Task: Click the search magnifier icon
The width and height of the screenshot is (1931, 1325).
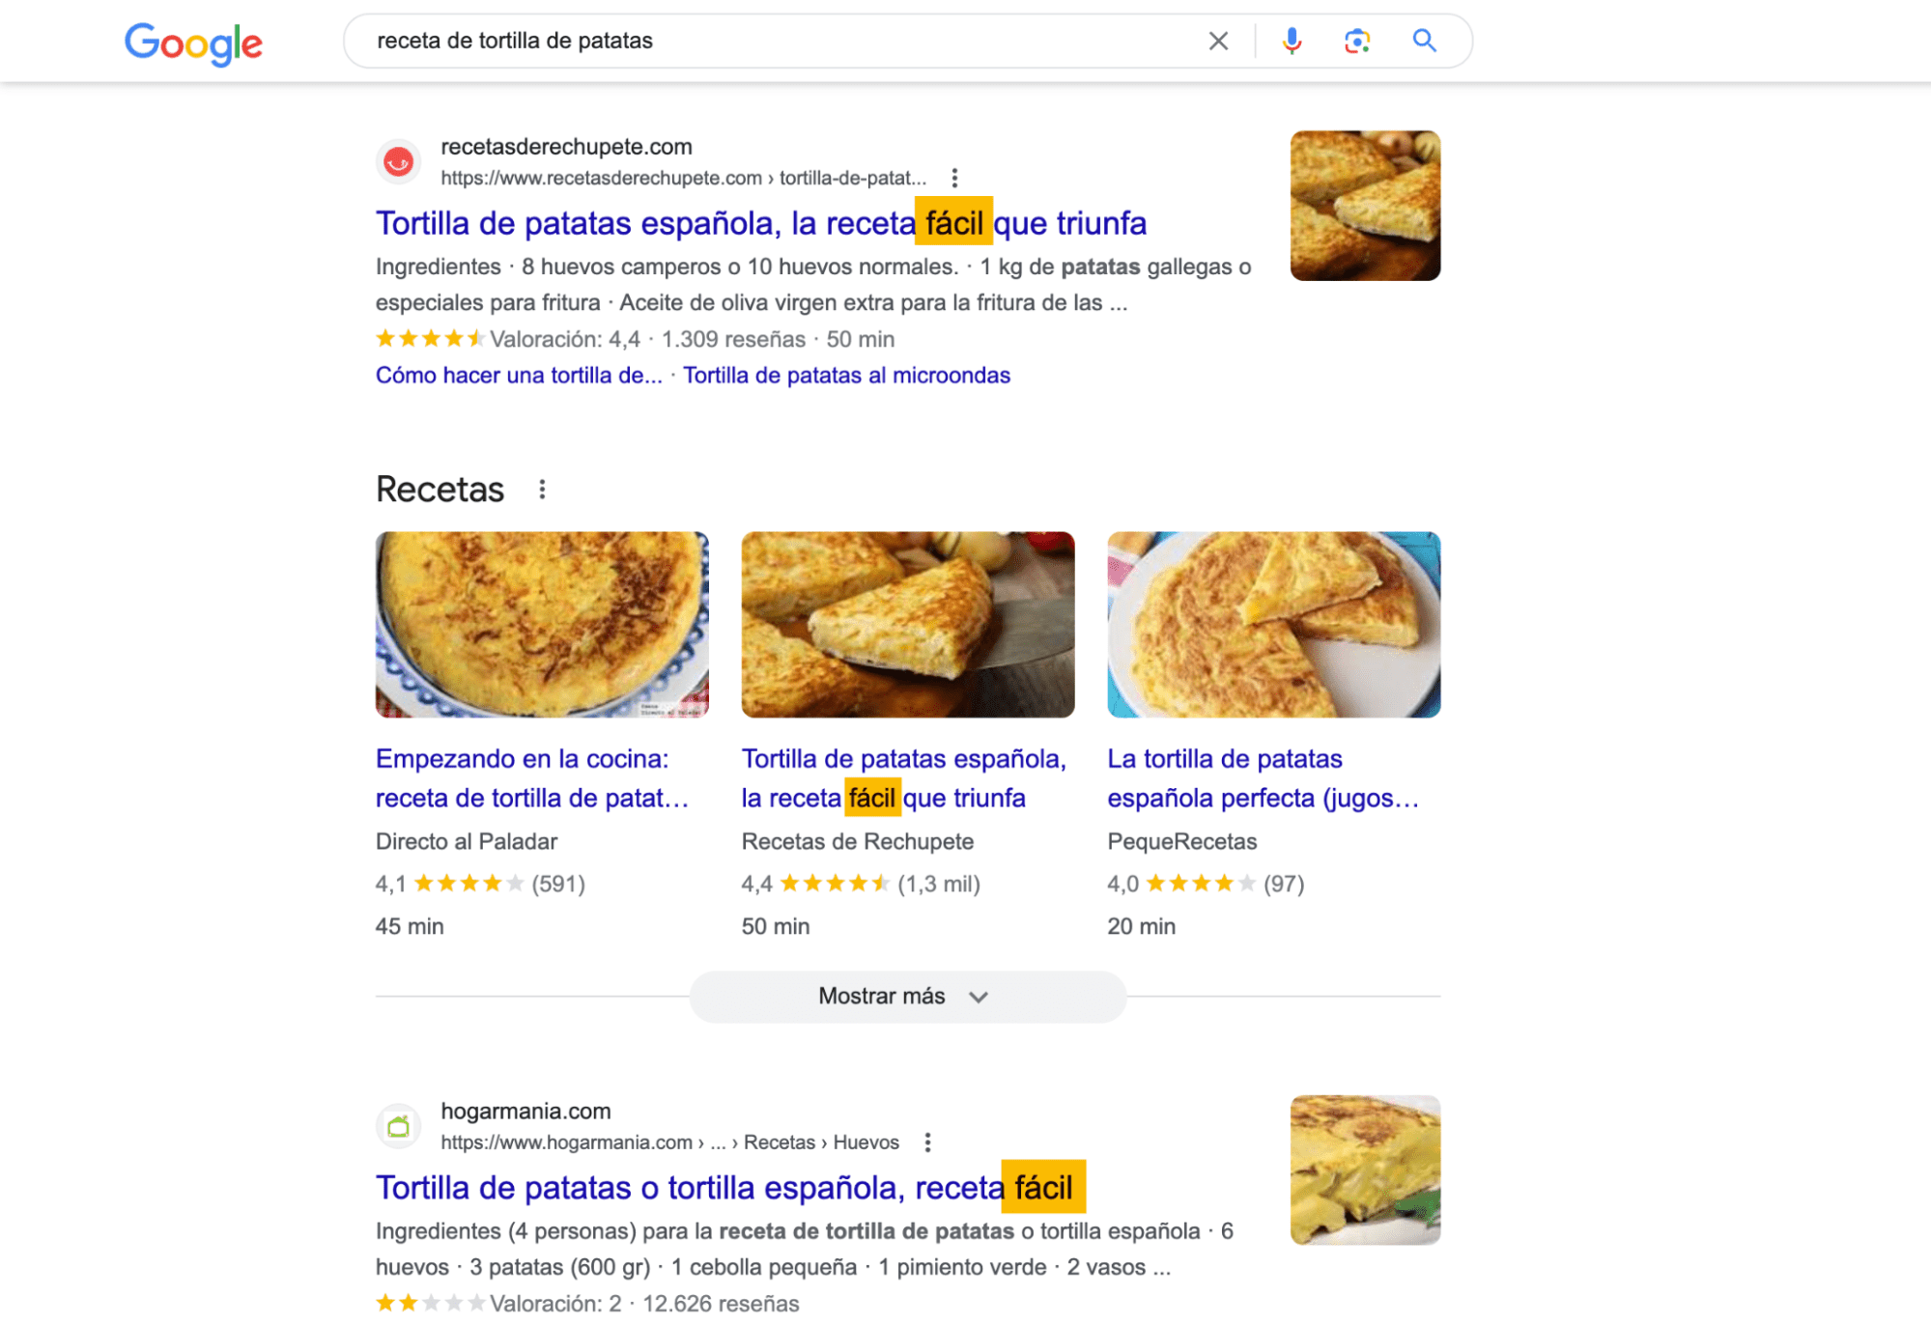Action: (x=1424, y=41)
